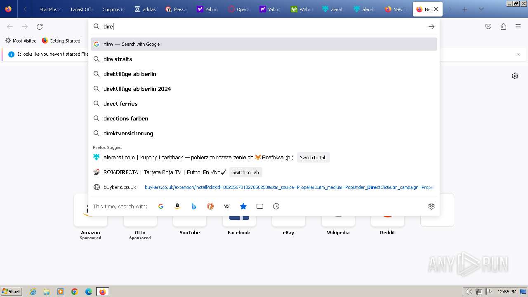Click the Go arrow in address bar

click(x=431, y=26)
